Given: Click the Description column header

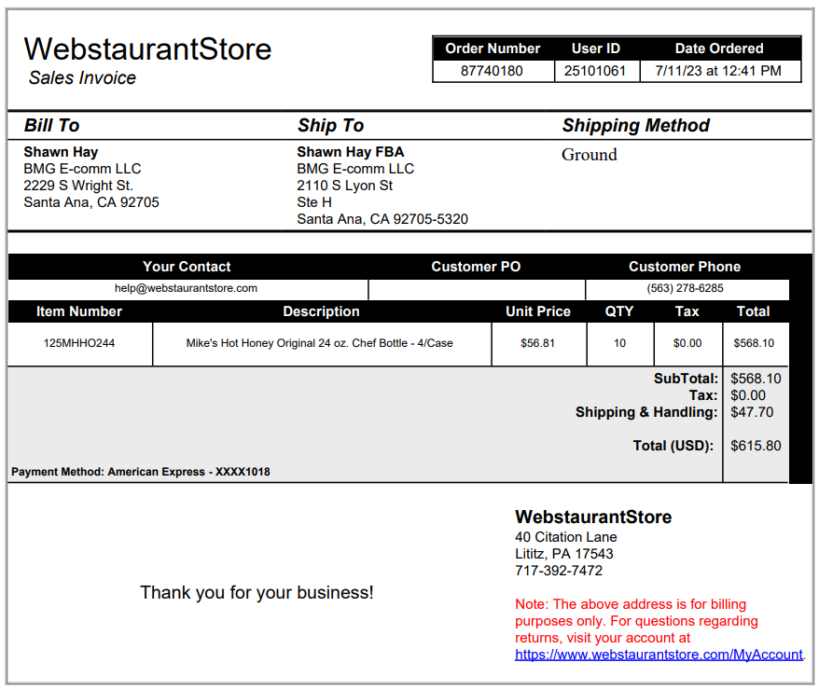Looking at the screenshot, I should point(321,311).
